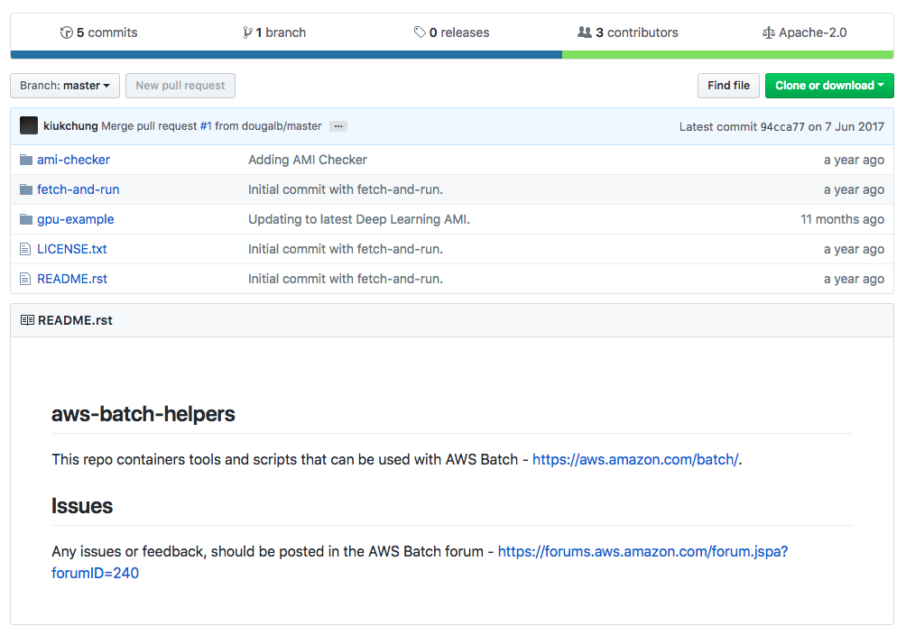This screenshot has width=906, height=626.
Task: Follow the AWS Batch forum link
Action: click(643, 551)
